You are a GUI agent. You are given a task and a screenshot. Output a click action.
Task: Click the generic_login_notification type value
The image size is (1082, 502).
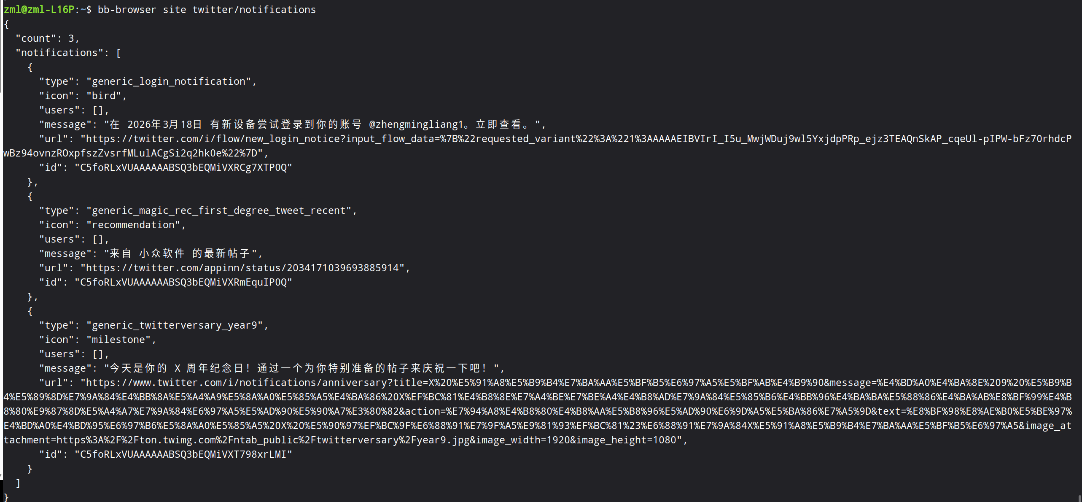tap(169, 82)
